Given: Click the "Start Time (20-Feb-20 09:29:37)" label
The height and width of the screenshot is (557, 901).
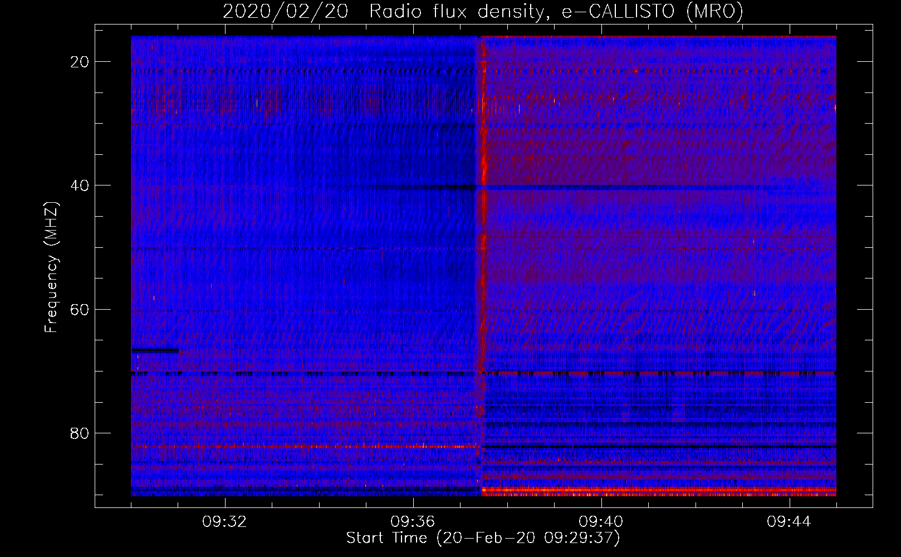Looking at the screenshot, I should click(x=483, y=538).
